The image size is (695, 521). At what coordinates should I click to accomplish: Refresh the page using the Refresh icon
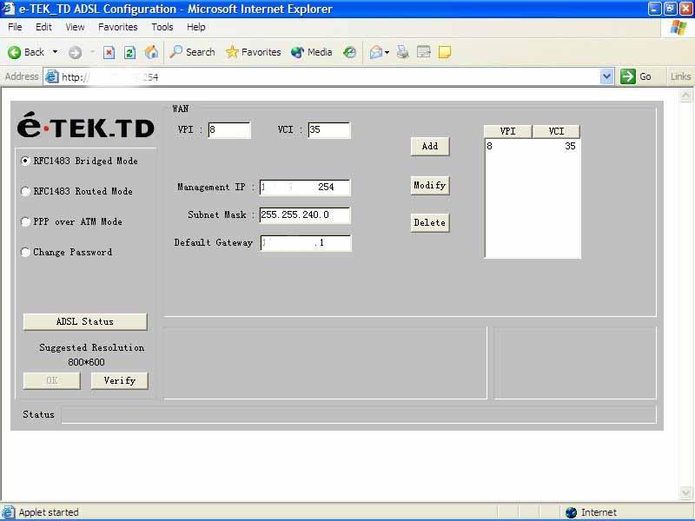(129, 53)
